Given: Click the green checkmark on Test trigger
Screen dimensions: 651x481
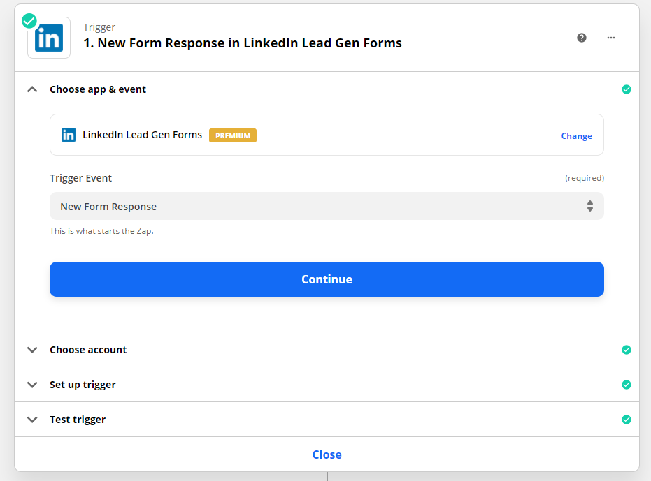Looking at the screenshot, I should (x=627, y=420).
